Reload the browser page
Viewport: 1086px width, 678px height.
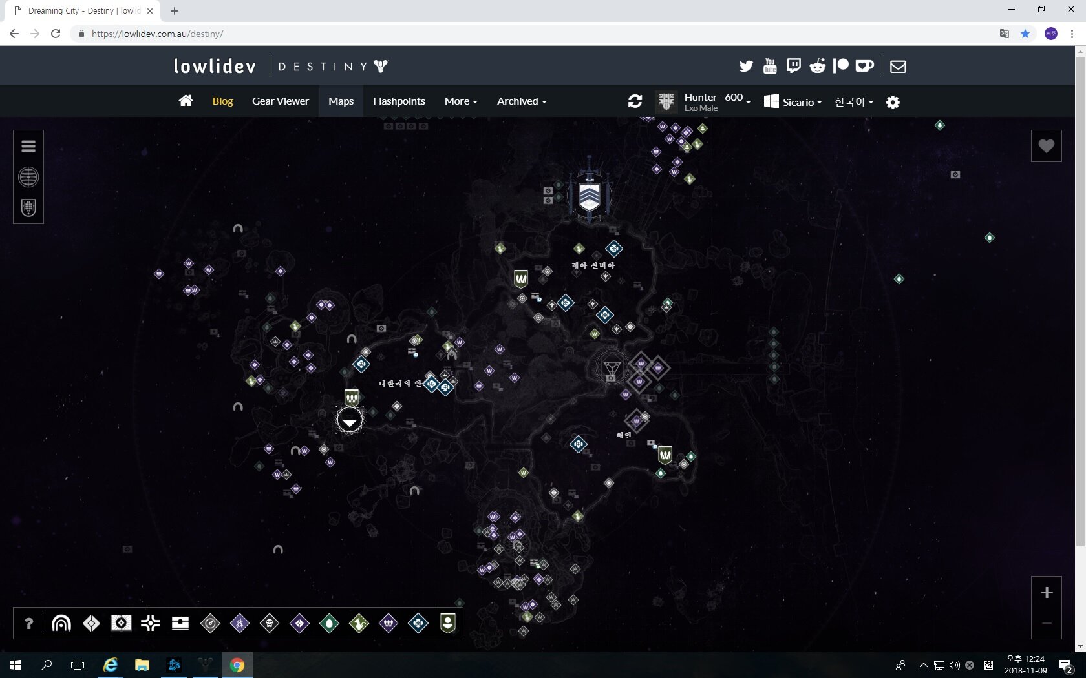pyautogui.click(x=56, y=34)
